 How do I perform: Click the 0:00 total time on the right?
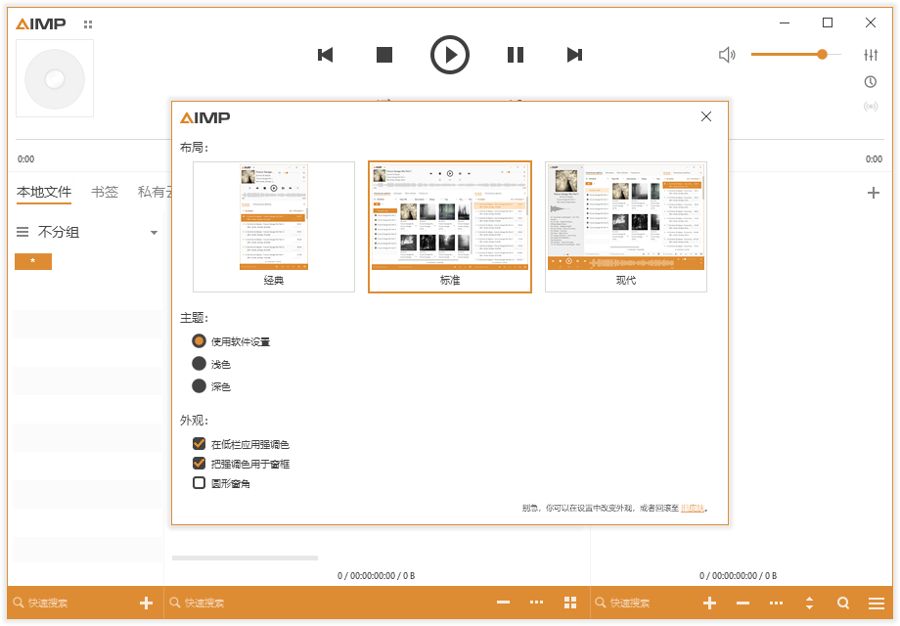pyautogui.click(x=874, y=158)
